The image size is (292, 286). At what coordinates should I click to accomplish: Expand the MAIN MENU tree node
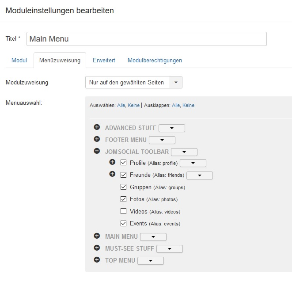(97, 236)
